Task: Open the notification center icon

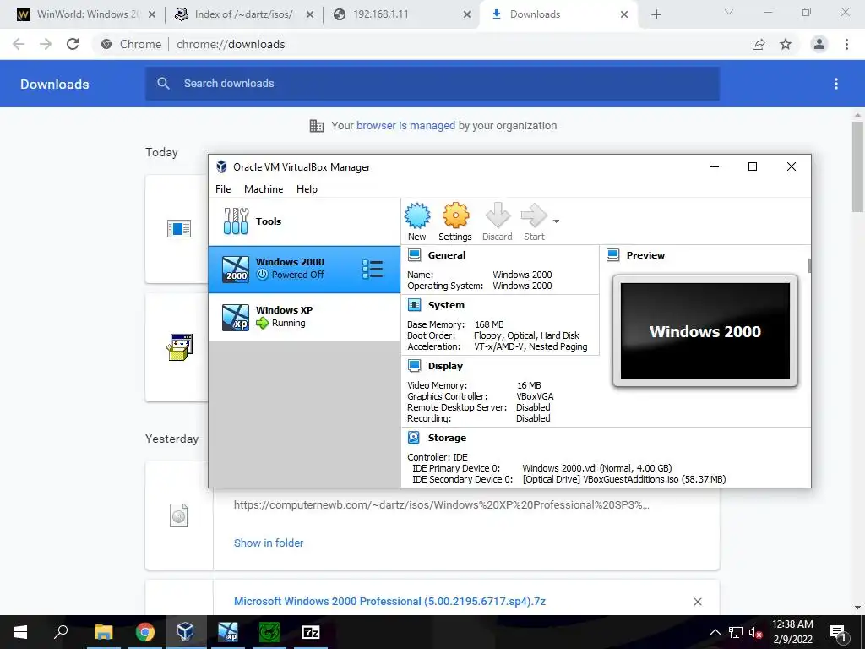Action: coord(839,632)
